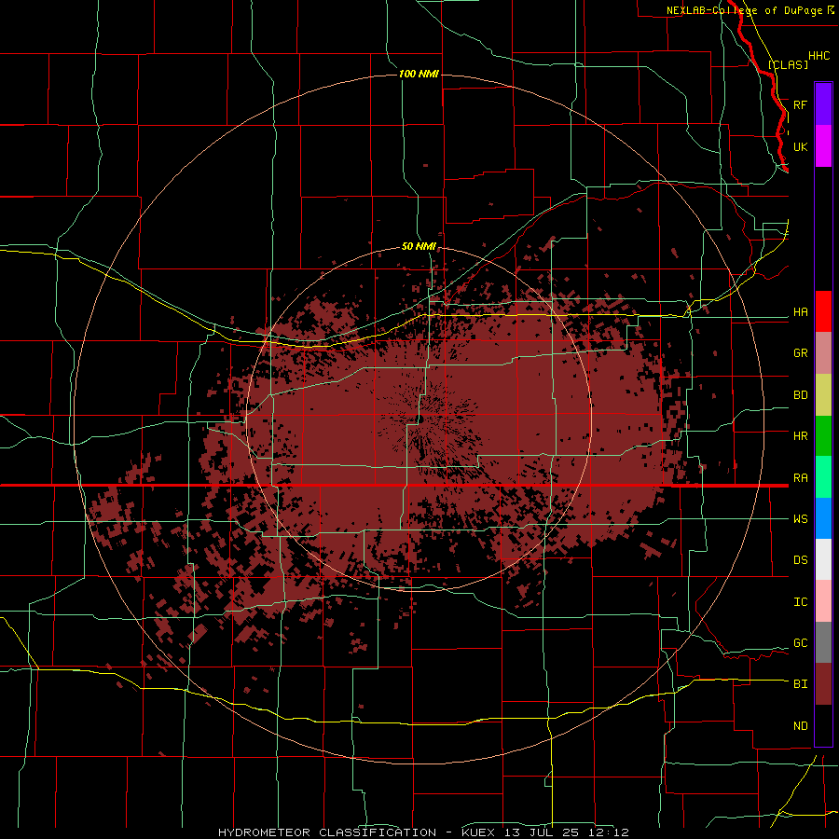
Task: Click the UK legend label
Action: [800, 146]
